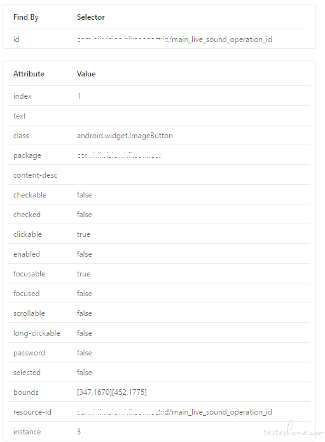
Task: Select the focusable attribute true value
Action: [83, 274]
